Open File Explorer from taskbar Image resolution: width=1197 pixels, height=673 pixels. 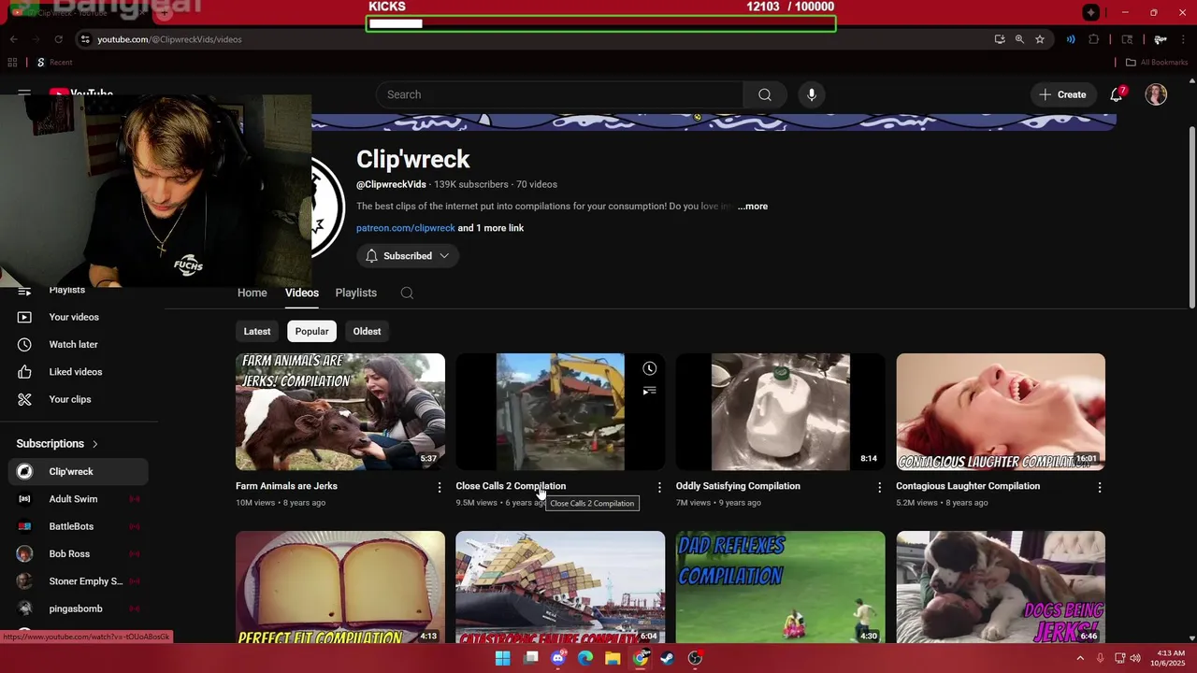pos(613,658)
